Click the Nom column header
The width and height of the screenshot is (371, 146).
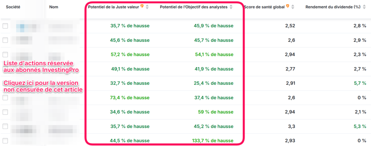(54, 7)
